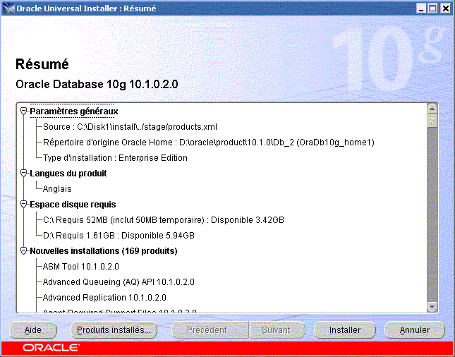This screenshot has width=455, height=357.
Task: Select the Anglais language item
Action: [x=57, y=189]
